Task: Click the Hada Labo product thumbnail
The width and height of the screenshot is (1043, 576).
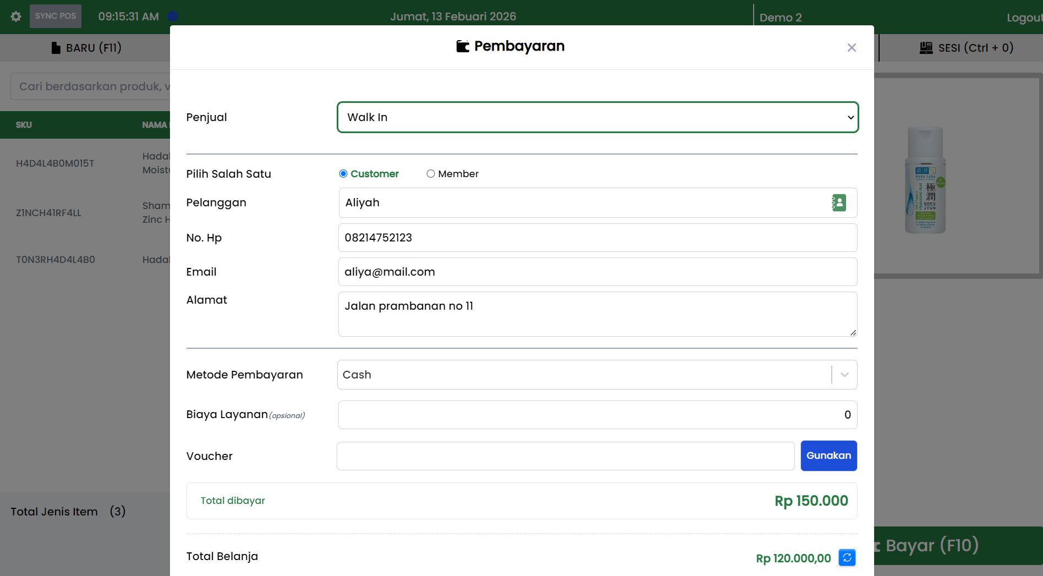Action: 925,180
